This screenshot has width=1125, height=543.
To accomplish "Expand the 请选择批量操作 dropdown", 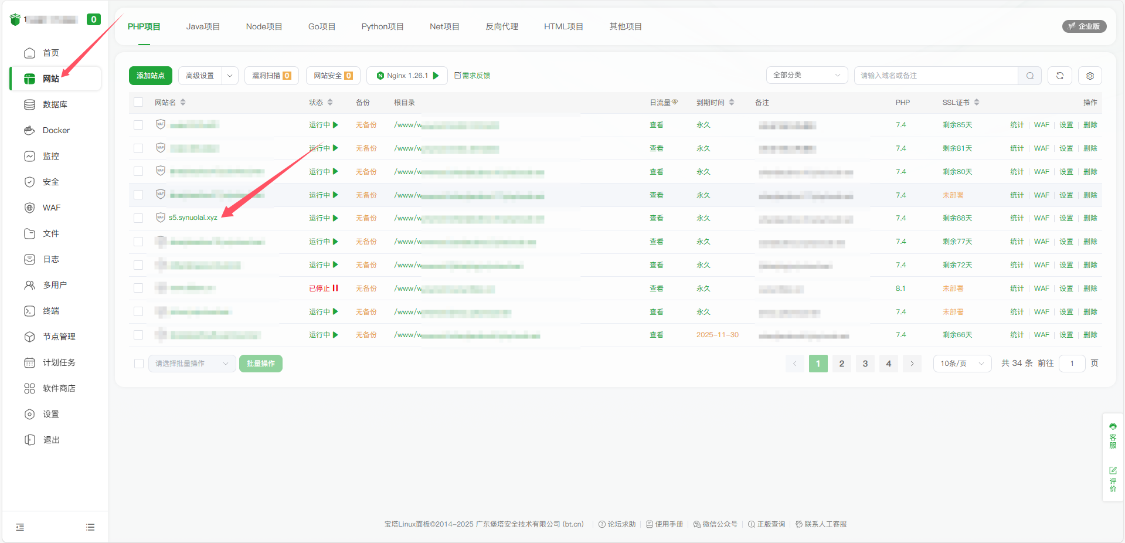I will pyautogui.click(x=192, y=364).
